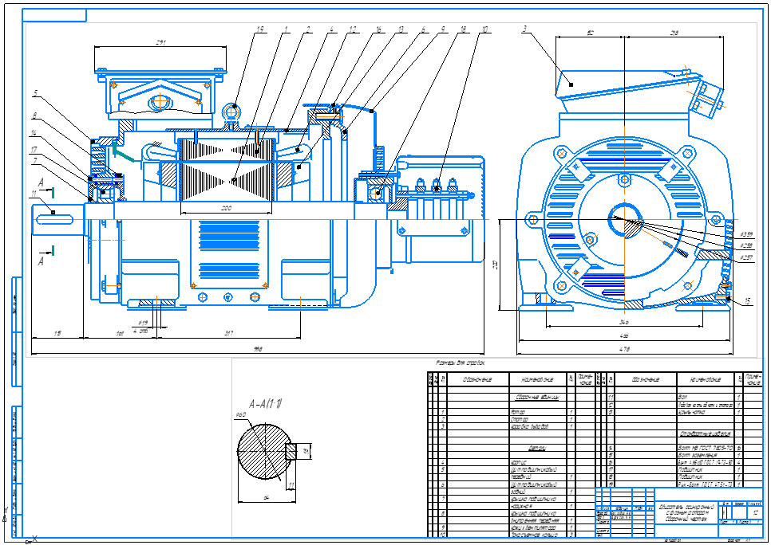771x545 pixels.
Task: Select the 200 rotor core length dimension
Action: click(226, 209)
